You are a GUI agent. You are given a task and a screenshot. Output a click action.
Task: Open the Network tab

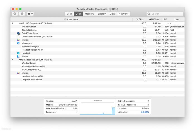click(123, 14)
